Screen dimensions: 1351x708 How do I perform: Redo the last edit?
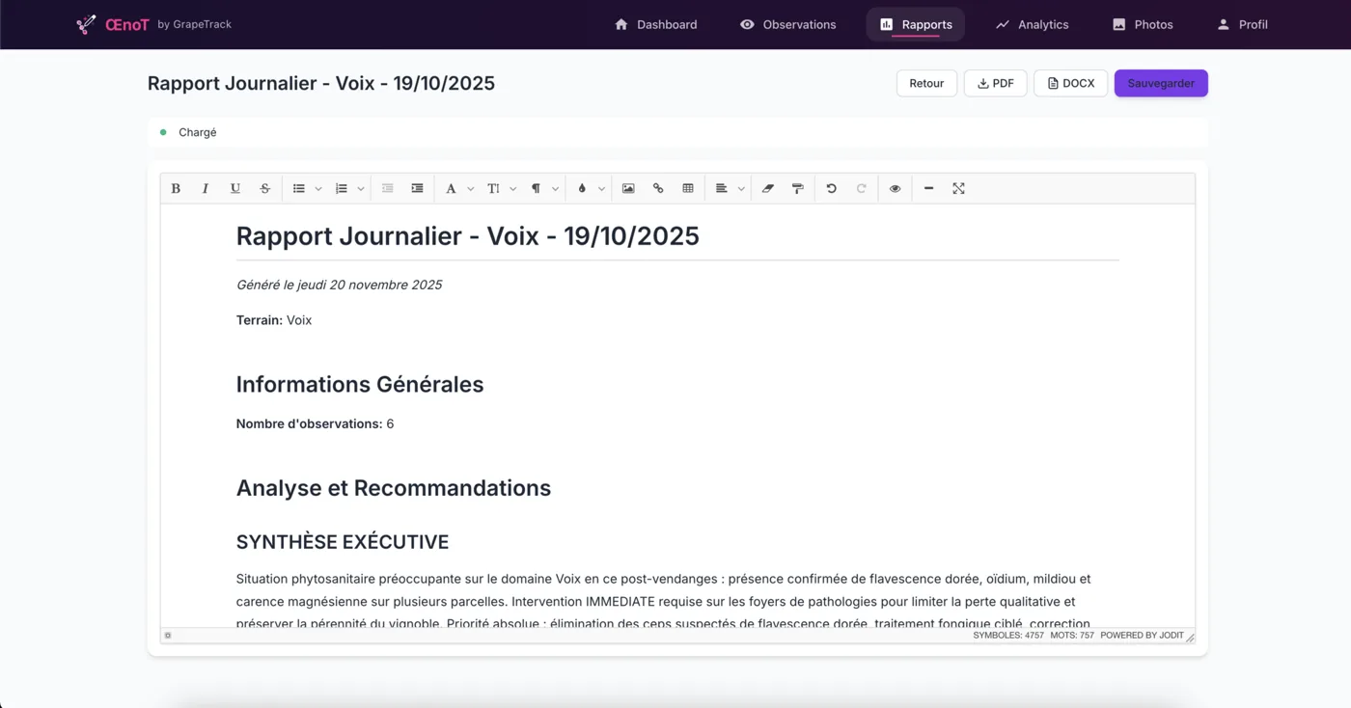coord(862,189)
